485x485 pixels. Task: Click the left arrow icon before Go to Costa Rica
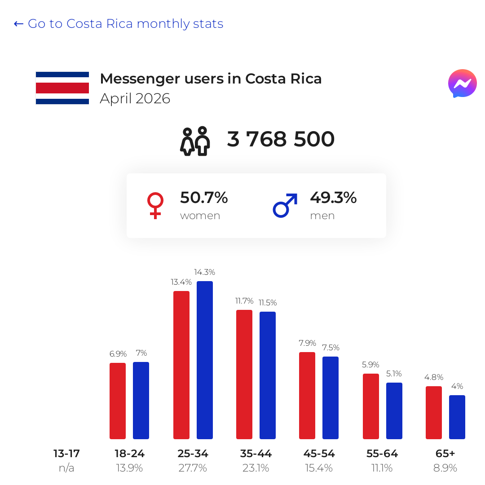click(18, 24)
